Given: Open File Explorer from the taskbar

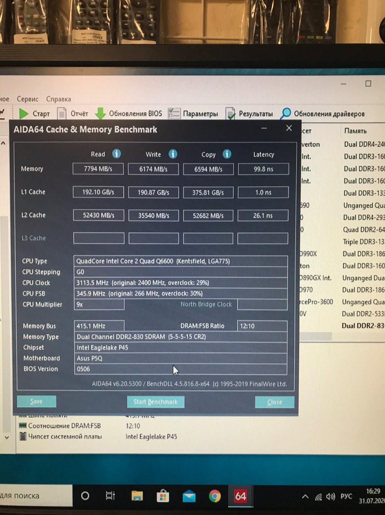Looking at the screenshot, I should coord(137,496).
